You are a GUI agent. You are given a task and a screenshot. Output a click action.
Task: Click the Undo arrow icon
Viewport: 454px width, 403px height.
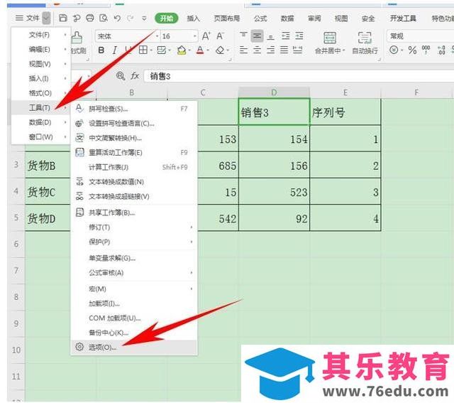(x=117, y=18)
